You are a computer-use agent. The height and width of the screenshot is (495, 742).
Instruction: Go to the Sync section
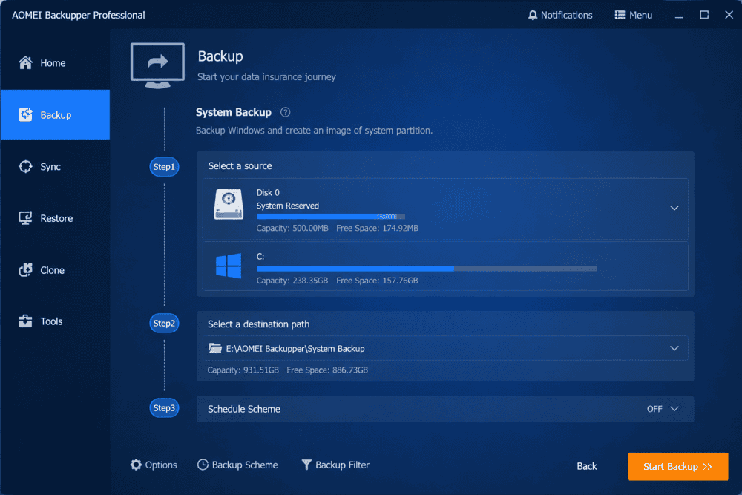[x=56, y=166]
